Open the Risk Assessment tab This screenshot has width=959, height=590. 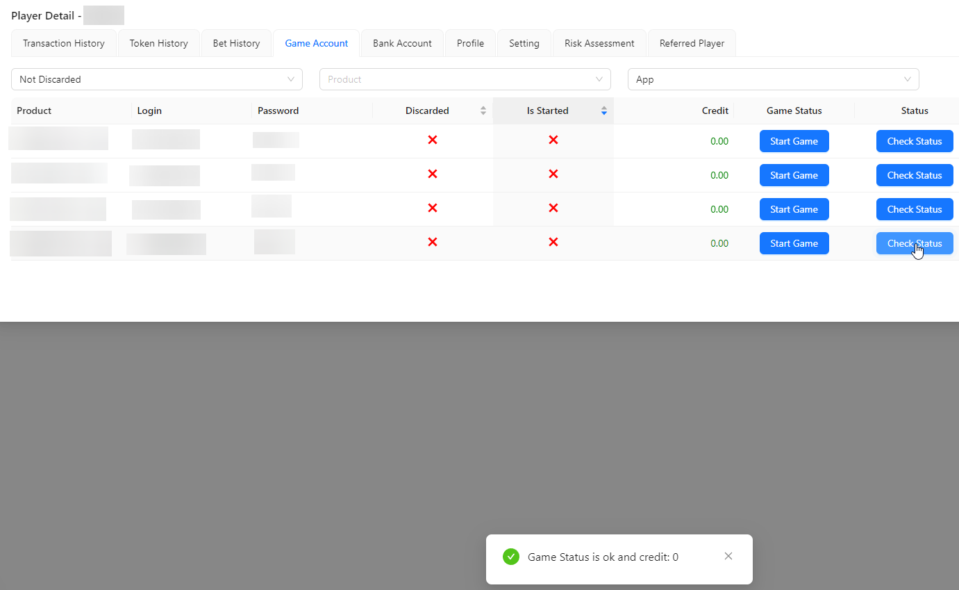[599, 43]
